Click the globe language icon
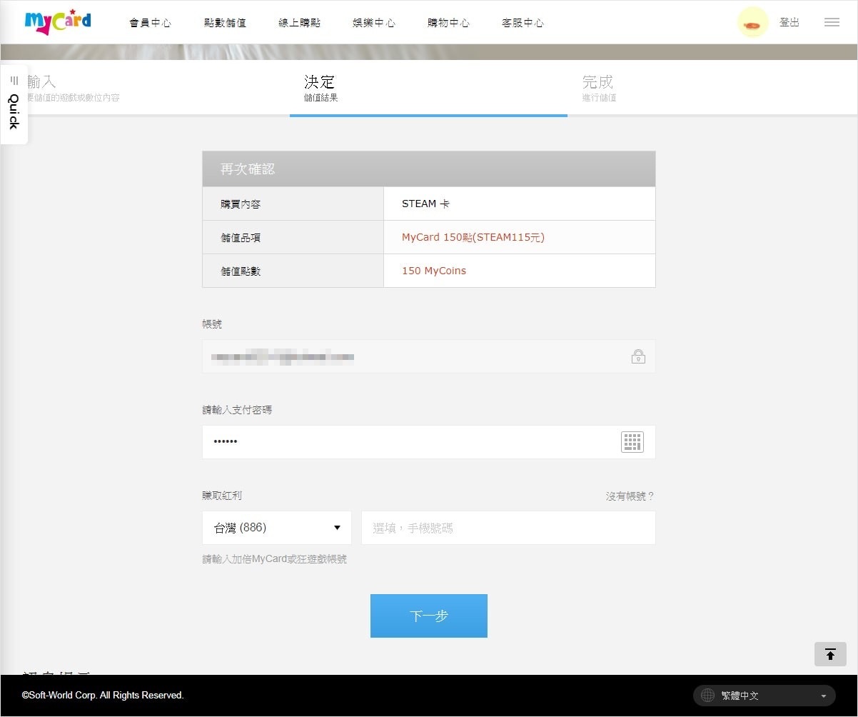 pyautogui.click(x=707, y=696)
